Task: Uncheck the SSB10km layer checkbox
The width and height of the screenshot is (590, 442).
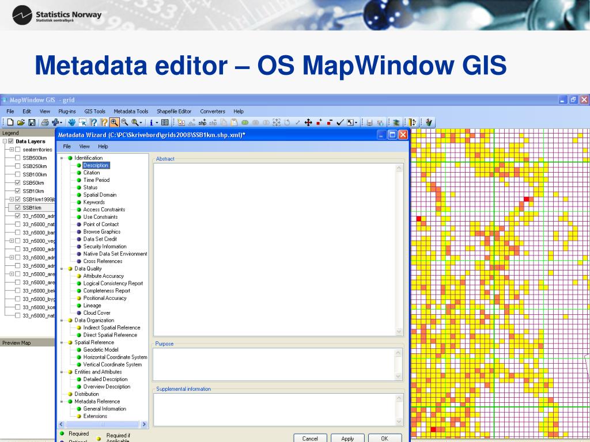Action: pyautogui.click(x=18, y=191)
